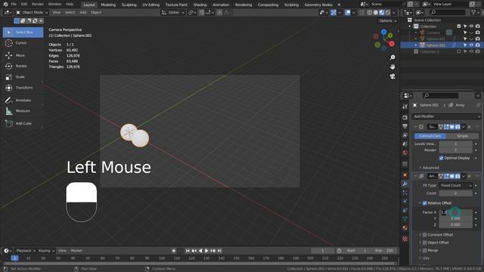Viewport: 484px width, 272px height.
Task: Click play animation button
Action: (x=206, y=251)
